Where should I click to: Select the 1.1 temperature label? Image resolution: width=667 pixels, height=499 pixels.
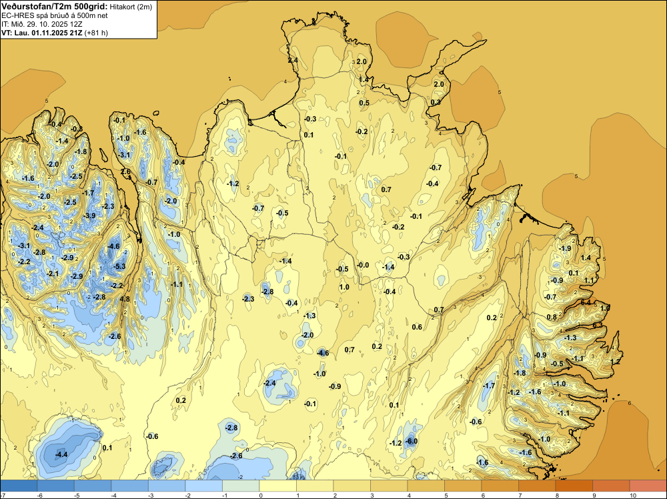click(x=589, y=280)
